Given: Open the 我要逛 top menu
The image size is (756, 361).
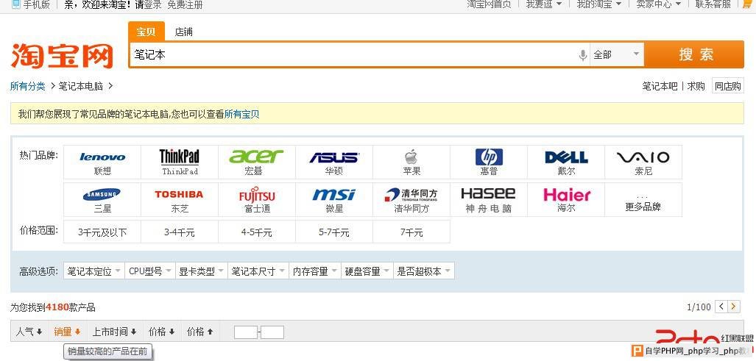Looking at the screenshot, I should point(544,4).
